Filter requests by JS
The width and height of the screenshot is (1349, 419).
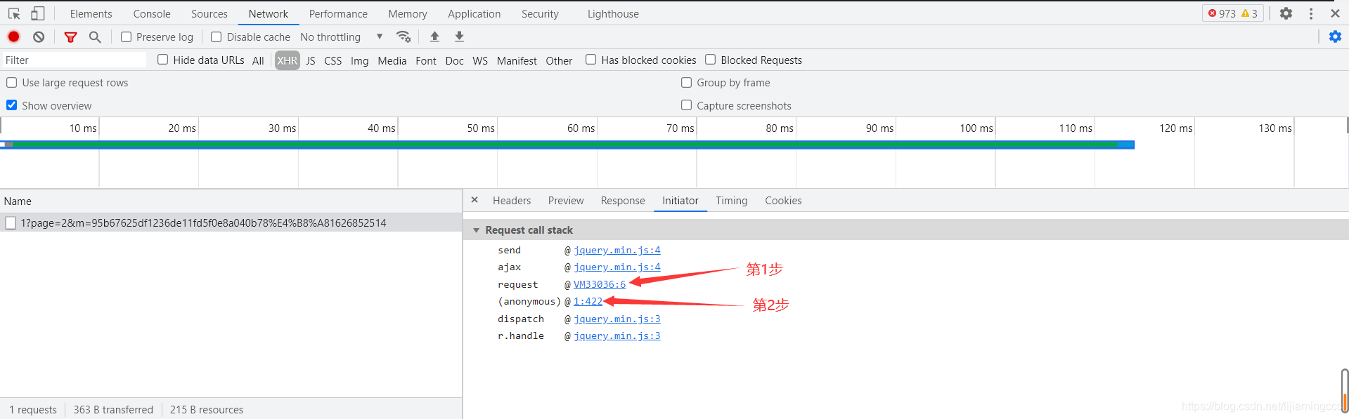coord(310,60)
